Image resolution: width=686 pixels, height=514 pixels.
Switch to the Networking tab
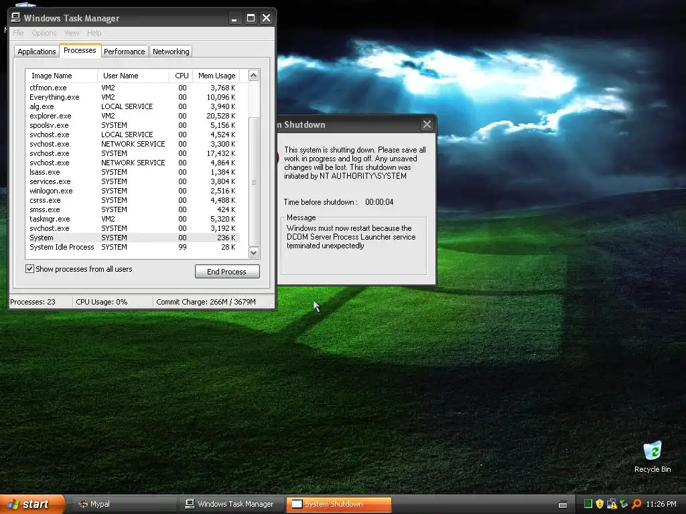point(171,52)
